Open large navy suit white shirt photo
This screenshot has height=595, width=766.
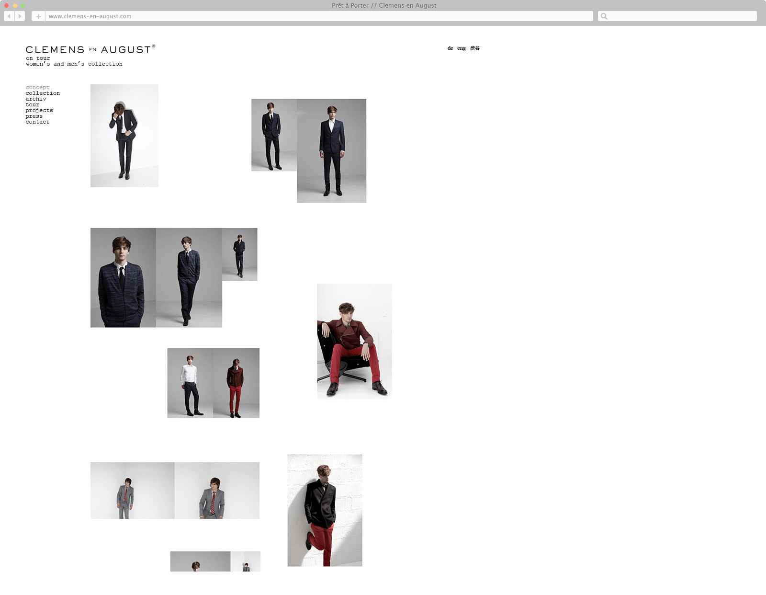[x=331, y=151]
